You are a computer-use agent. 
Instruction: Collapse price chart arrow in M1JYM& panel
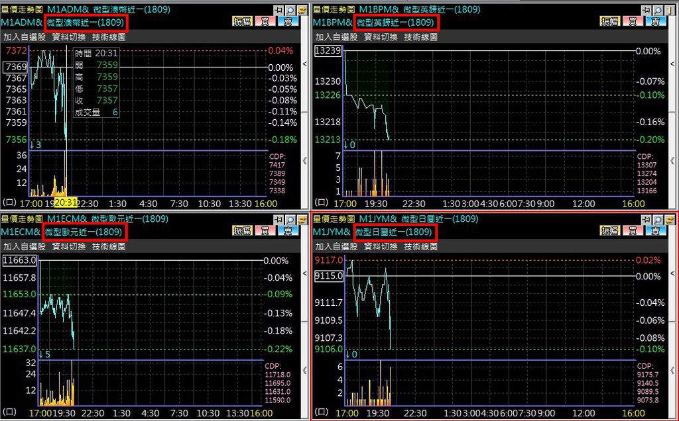tap(672, 273)
